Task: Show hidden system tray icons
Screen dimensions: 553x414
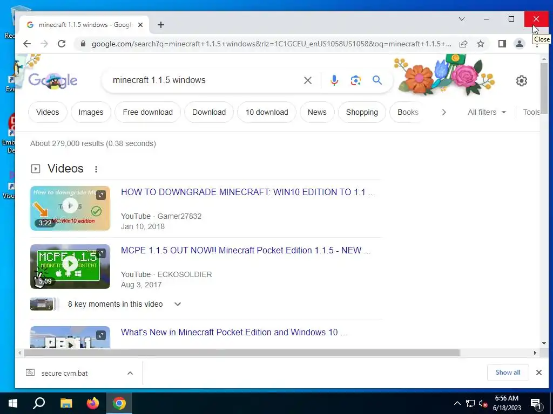Action: [x=457, y=403]
